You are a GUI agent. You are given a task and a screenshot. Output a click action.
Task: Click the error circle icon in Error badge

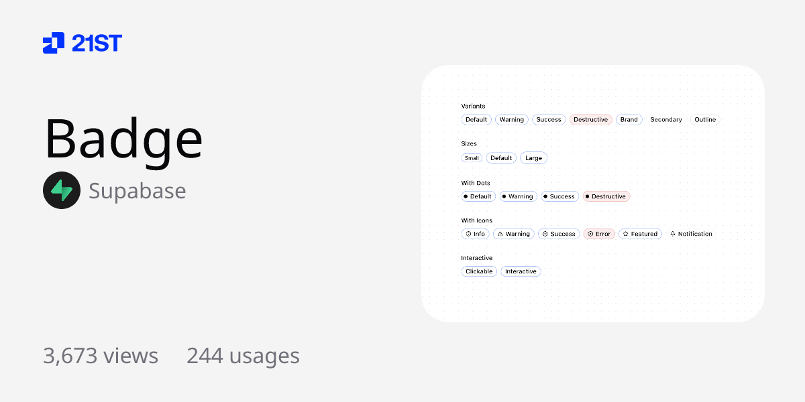tap(590, 234)
